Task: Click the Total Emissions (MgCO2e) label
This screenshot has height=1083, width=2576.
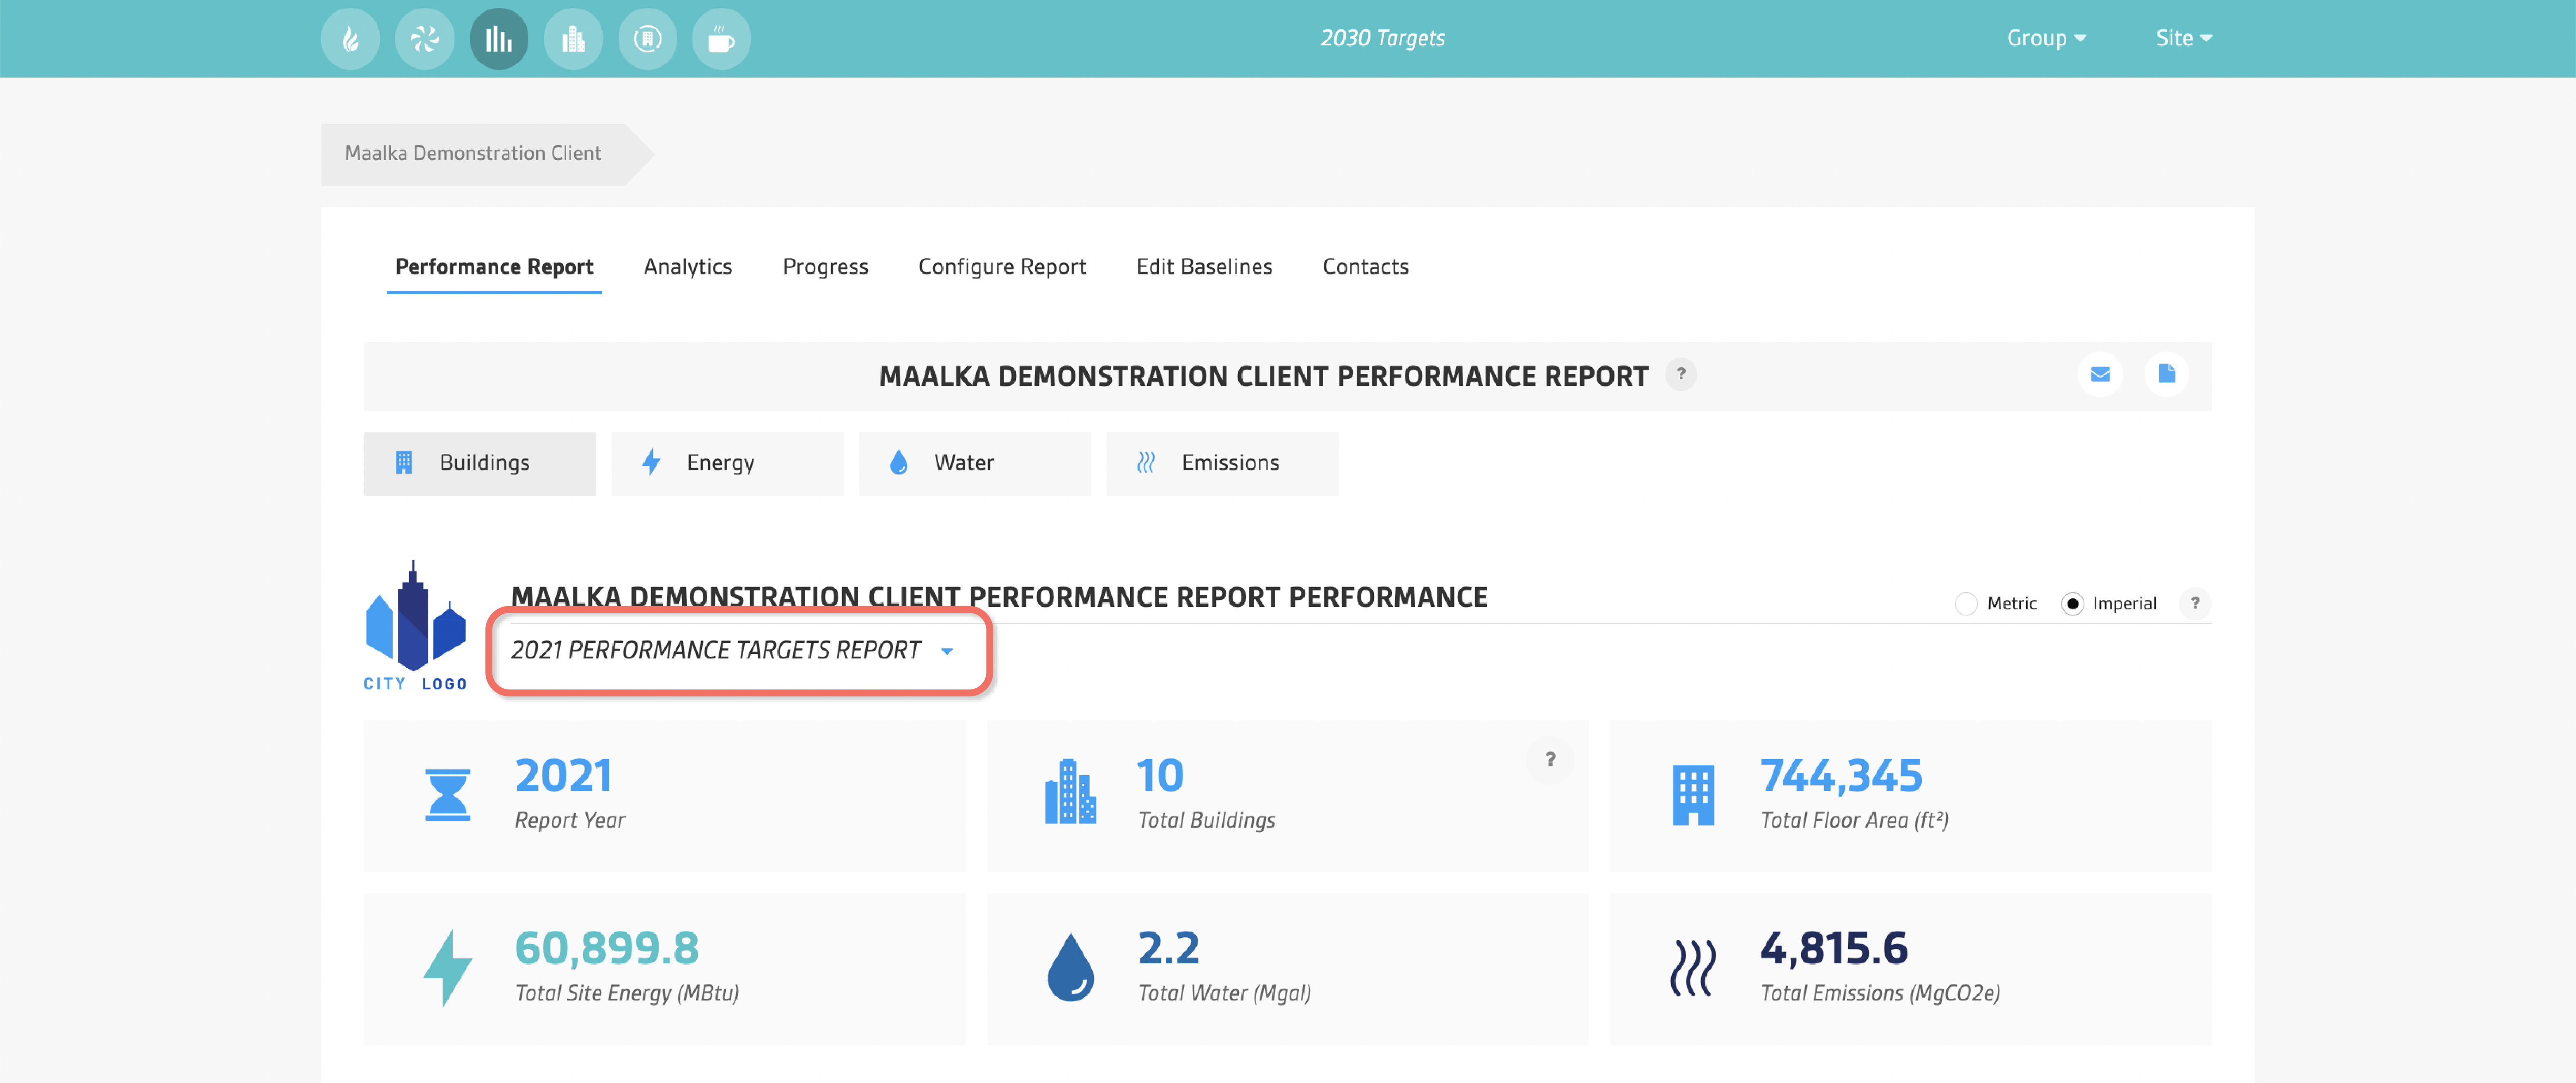Action: [x=1880, y=994]
